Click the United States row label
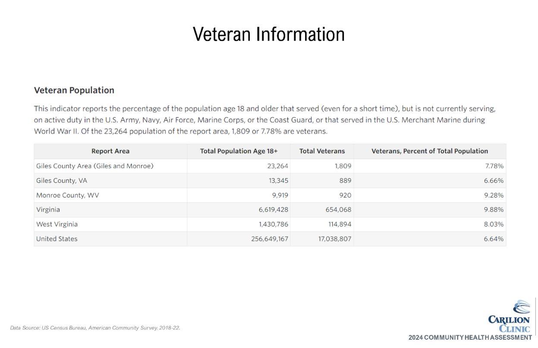The height and width of the screenshot is (348, 538). pyautogui.click(x=57, y=239)
